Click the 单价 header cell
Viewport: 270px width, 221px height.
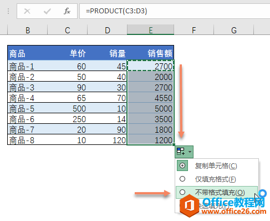(x=68, y=53)
